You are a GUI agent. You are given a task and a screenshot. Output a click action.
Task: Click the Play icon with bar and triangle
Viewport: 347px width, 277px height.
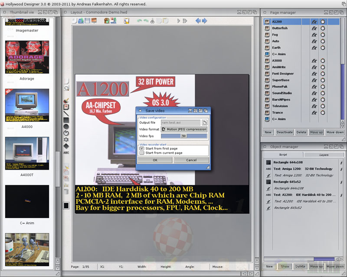(x=185, y=21)
